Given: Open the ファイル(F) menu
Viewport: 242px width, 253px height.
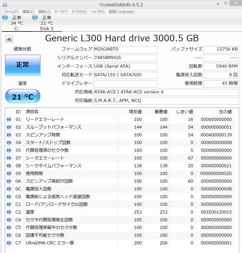Looking at the screenshot, I should tap(11, 12).
